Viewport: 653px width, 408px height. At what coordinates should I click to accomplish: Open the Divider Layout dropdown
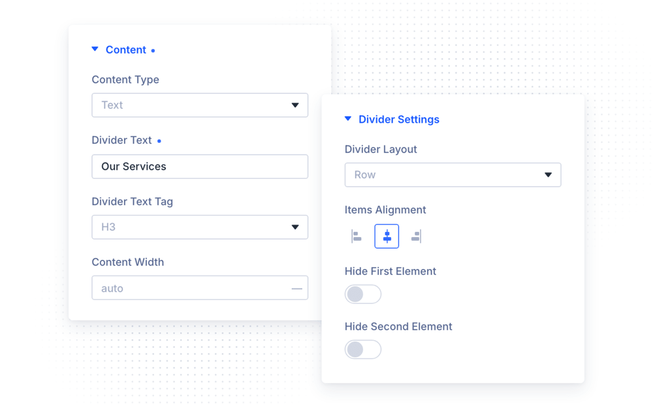click(x=453, y=175)
